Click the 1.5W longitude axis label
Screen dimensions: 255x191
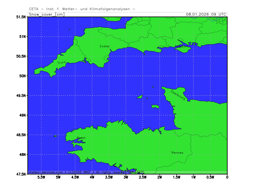176,178
